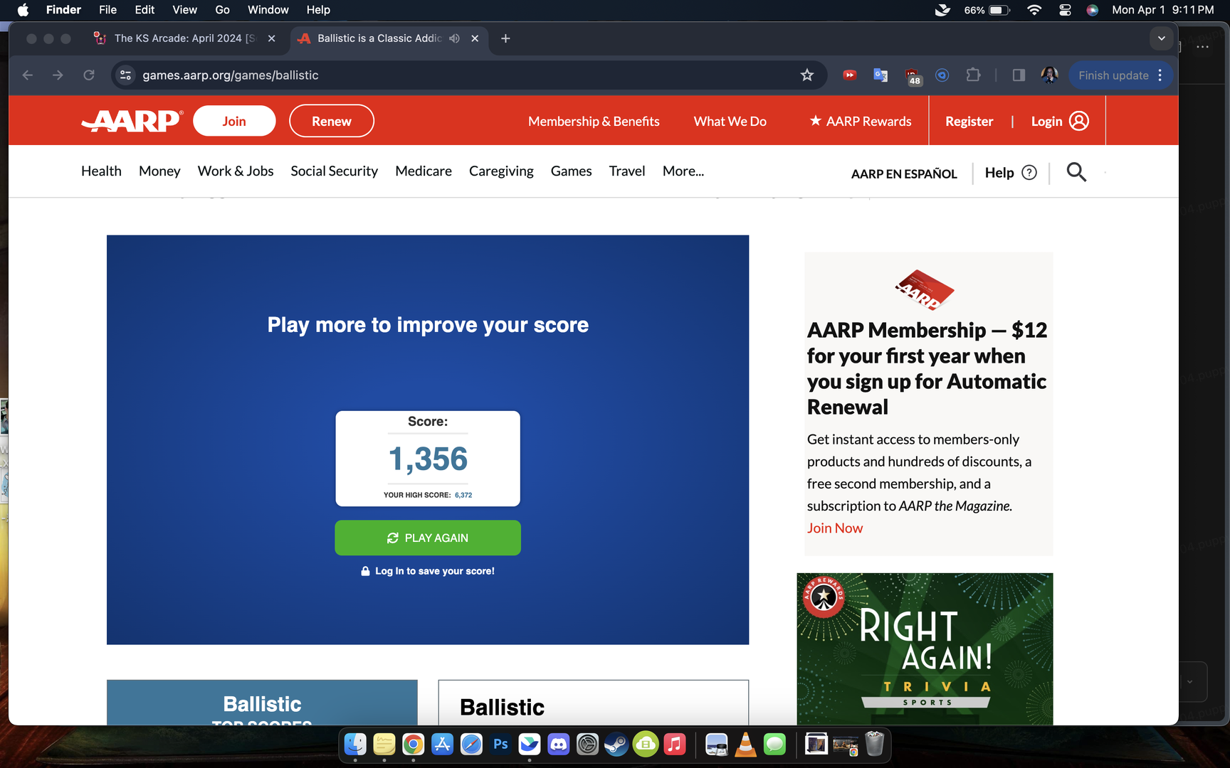Open the Caregiving section
This screenshot has height=768, width=1230.
(501, 171)
